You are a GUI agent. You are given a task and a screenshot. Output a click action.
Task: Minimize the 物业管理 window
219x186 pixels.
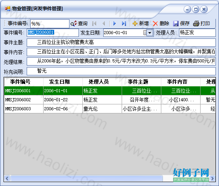click(187, 9)
